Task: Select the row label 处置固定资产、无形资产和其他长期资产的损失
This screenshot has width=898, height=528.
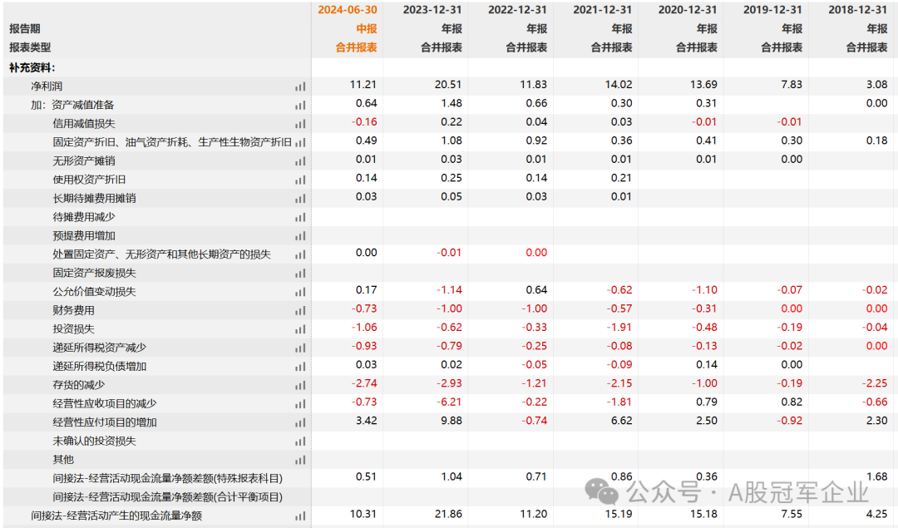Action: click(161, 254)
